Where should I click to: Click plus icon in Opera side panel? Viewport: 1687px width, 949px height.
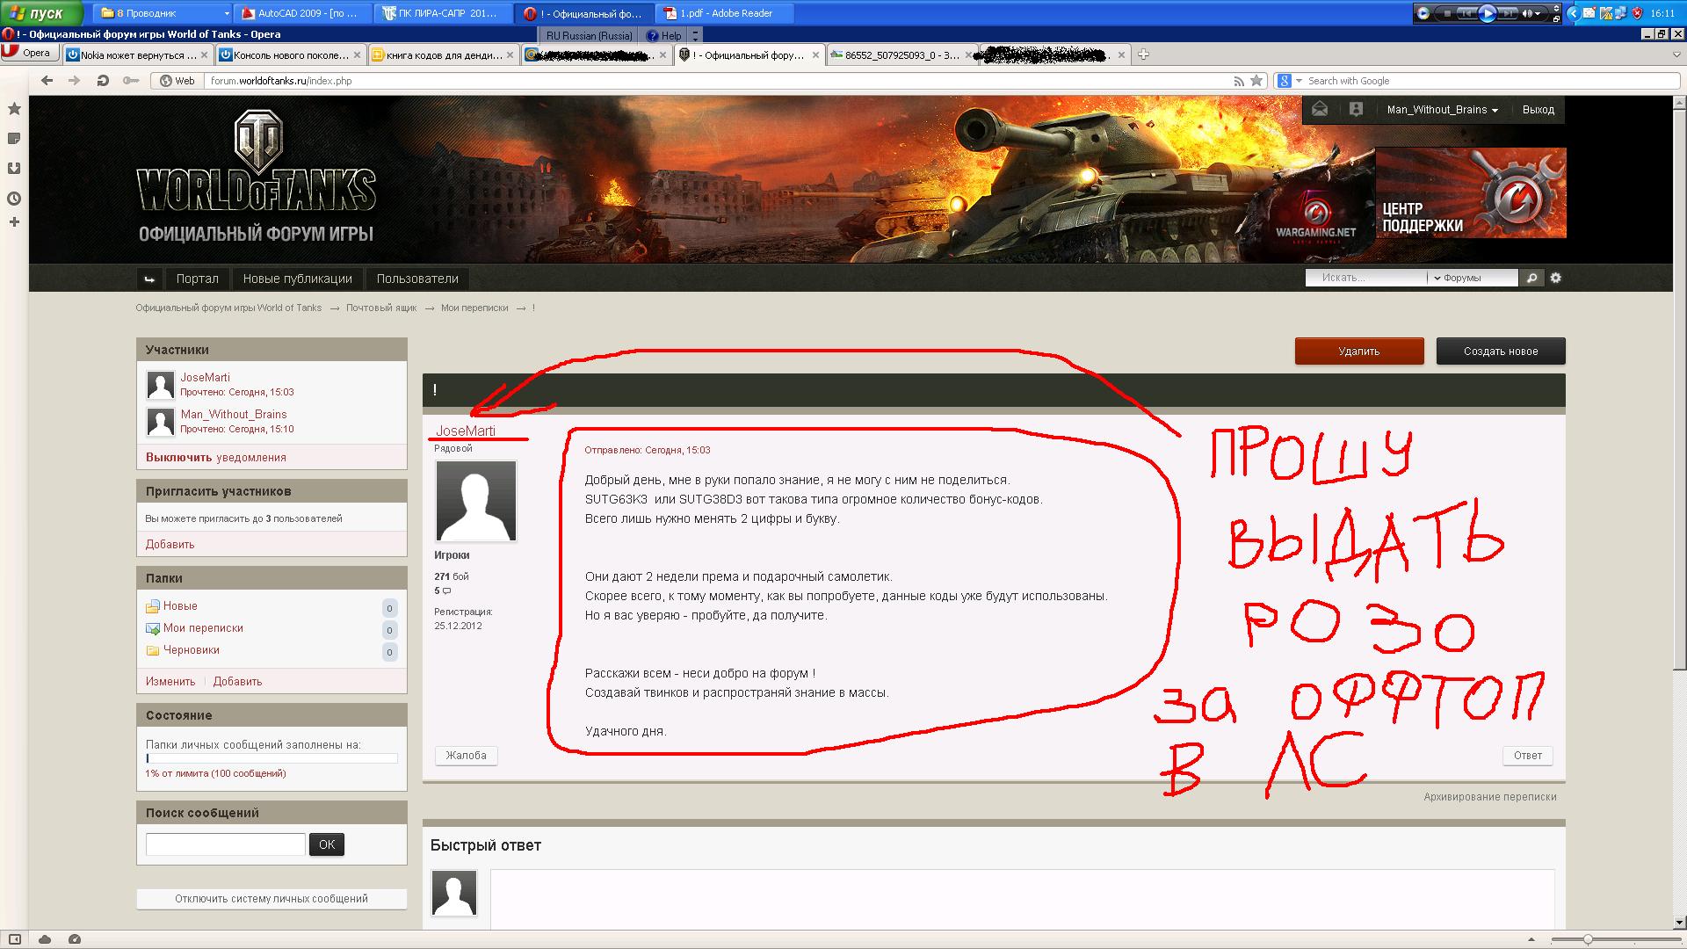[14, 222]
